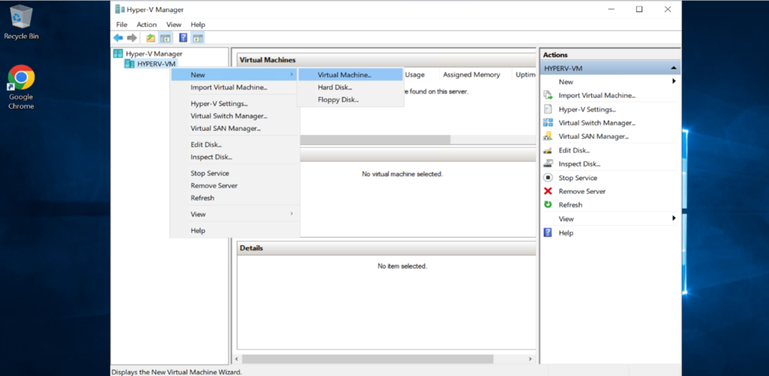Viewport: 769px width, 376px height.
Task: Expand View submenu in context menu
Action: point(234,214)
